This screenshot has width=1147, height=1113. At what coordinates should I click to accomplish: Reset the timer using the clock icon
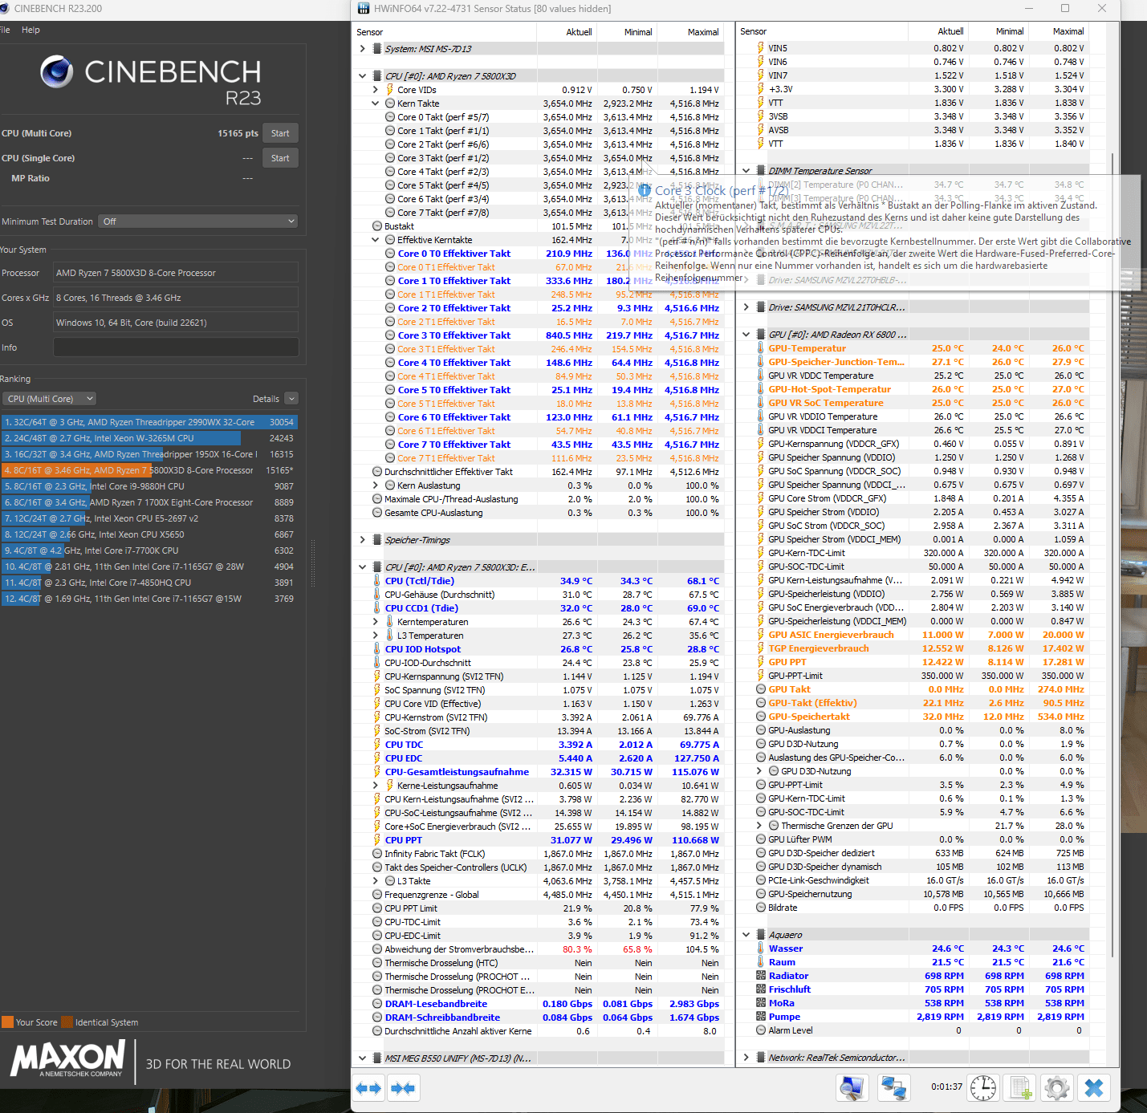pos(983,1088)
